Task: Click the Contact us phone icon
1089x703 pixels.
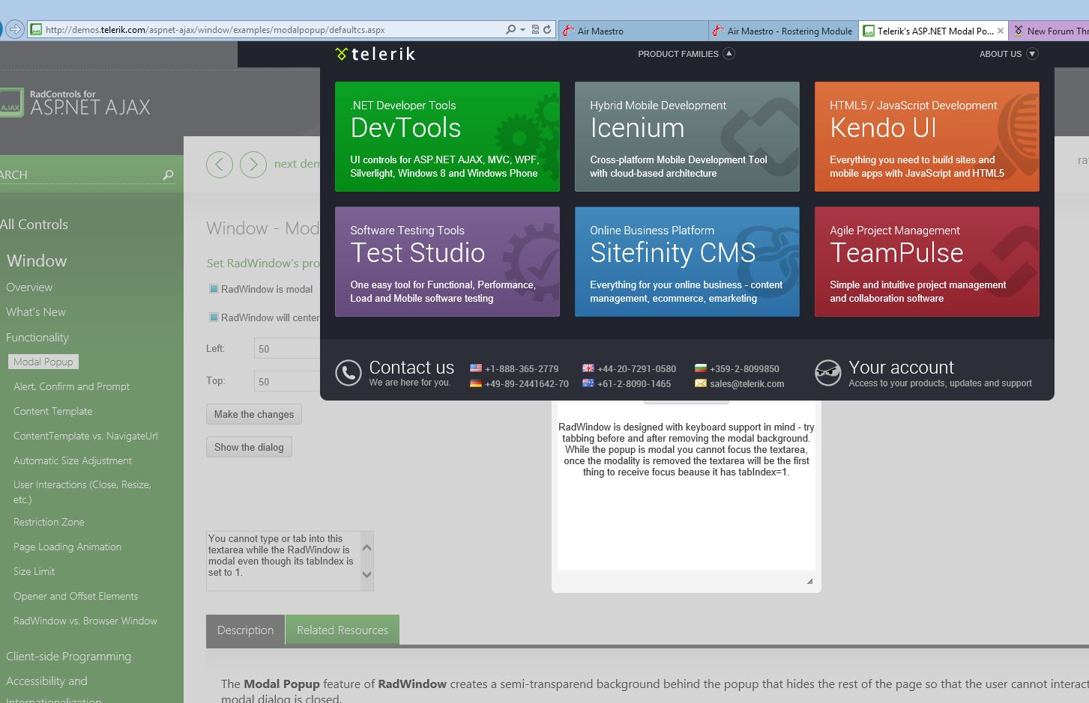Action: (x=348, y=373)
